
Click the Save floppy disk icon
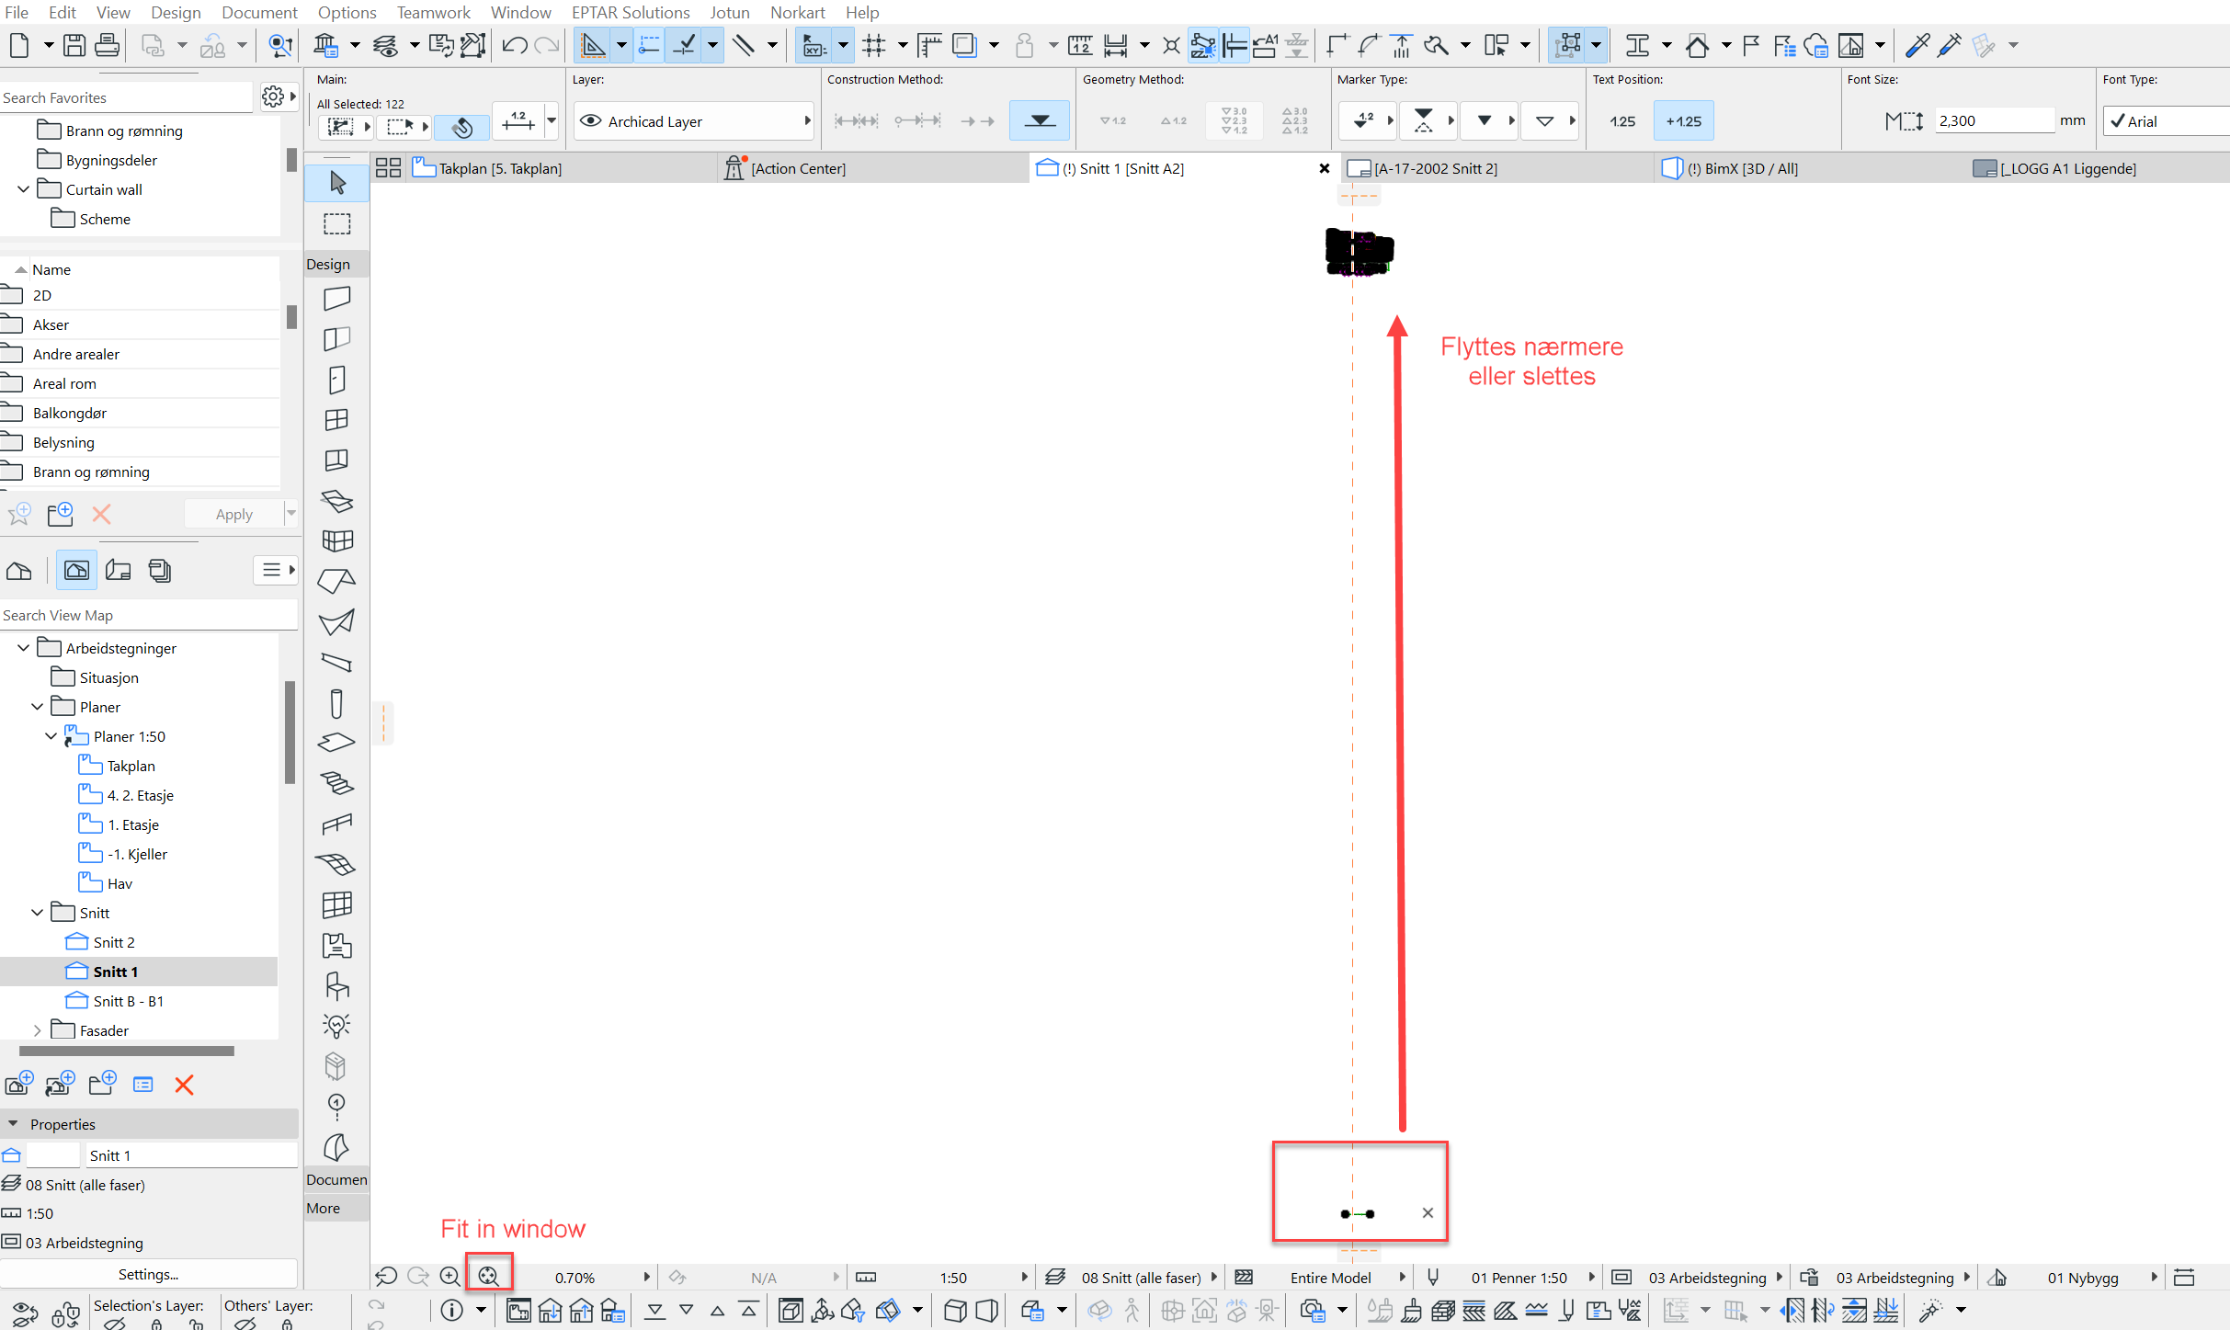(x=74, y=45)
